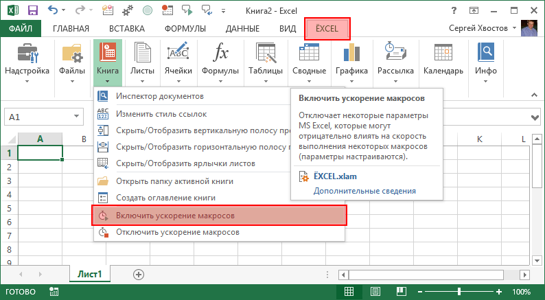Click the user profile photo
This screenshot has height=300, width=545.
(x=529, y=28)
